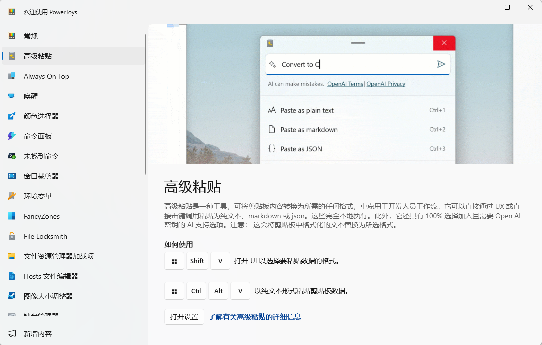The width and height of the screenshot is (542, 345).
Task: Click the Always On Top sidebar icon
Action: (x=12, y=76)
